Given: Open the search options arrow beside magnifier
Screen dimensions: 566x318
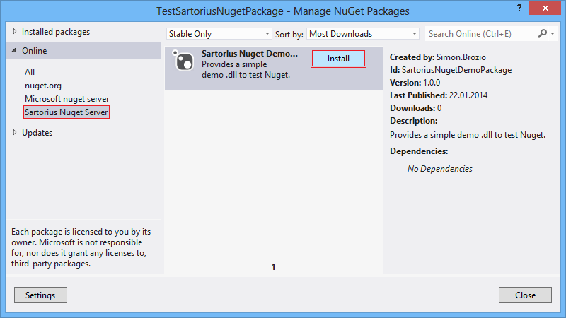Looking at the screenshot, I should pyautogui.click(x=553, y=33).
